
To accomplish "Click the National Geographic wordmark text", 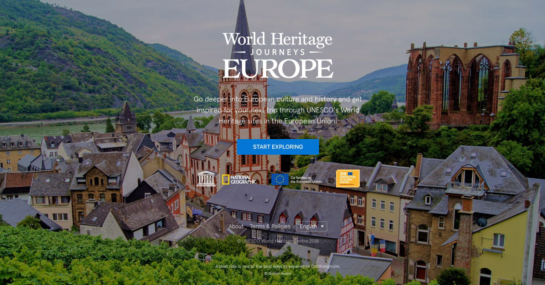I will (244, 179).
